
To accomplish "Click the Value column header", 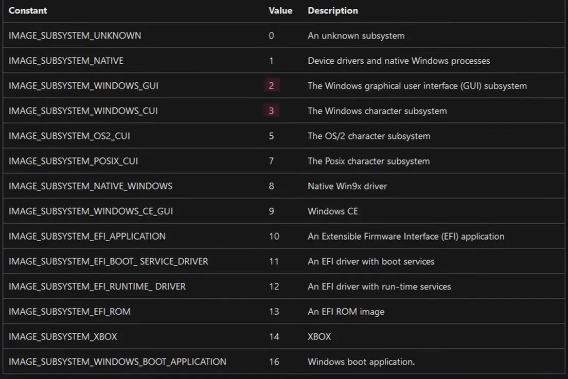I will (280, 10).
